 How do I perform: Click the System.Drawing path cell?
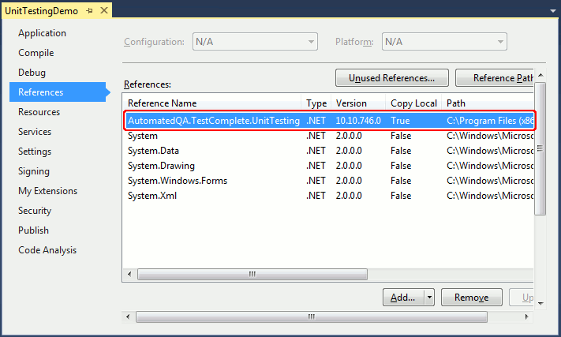490,166
